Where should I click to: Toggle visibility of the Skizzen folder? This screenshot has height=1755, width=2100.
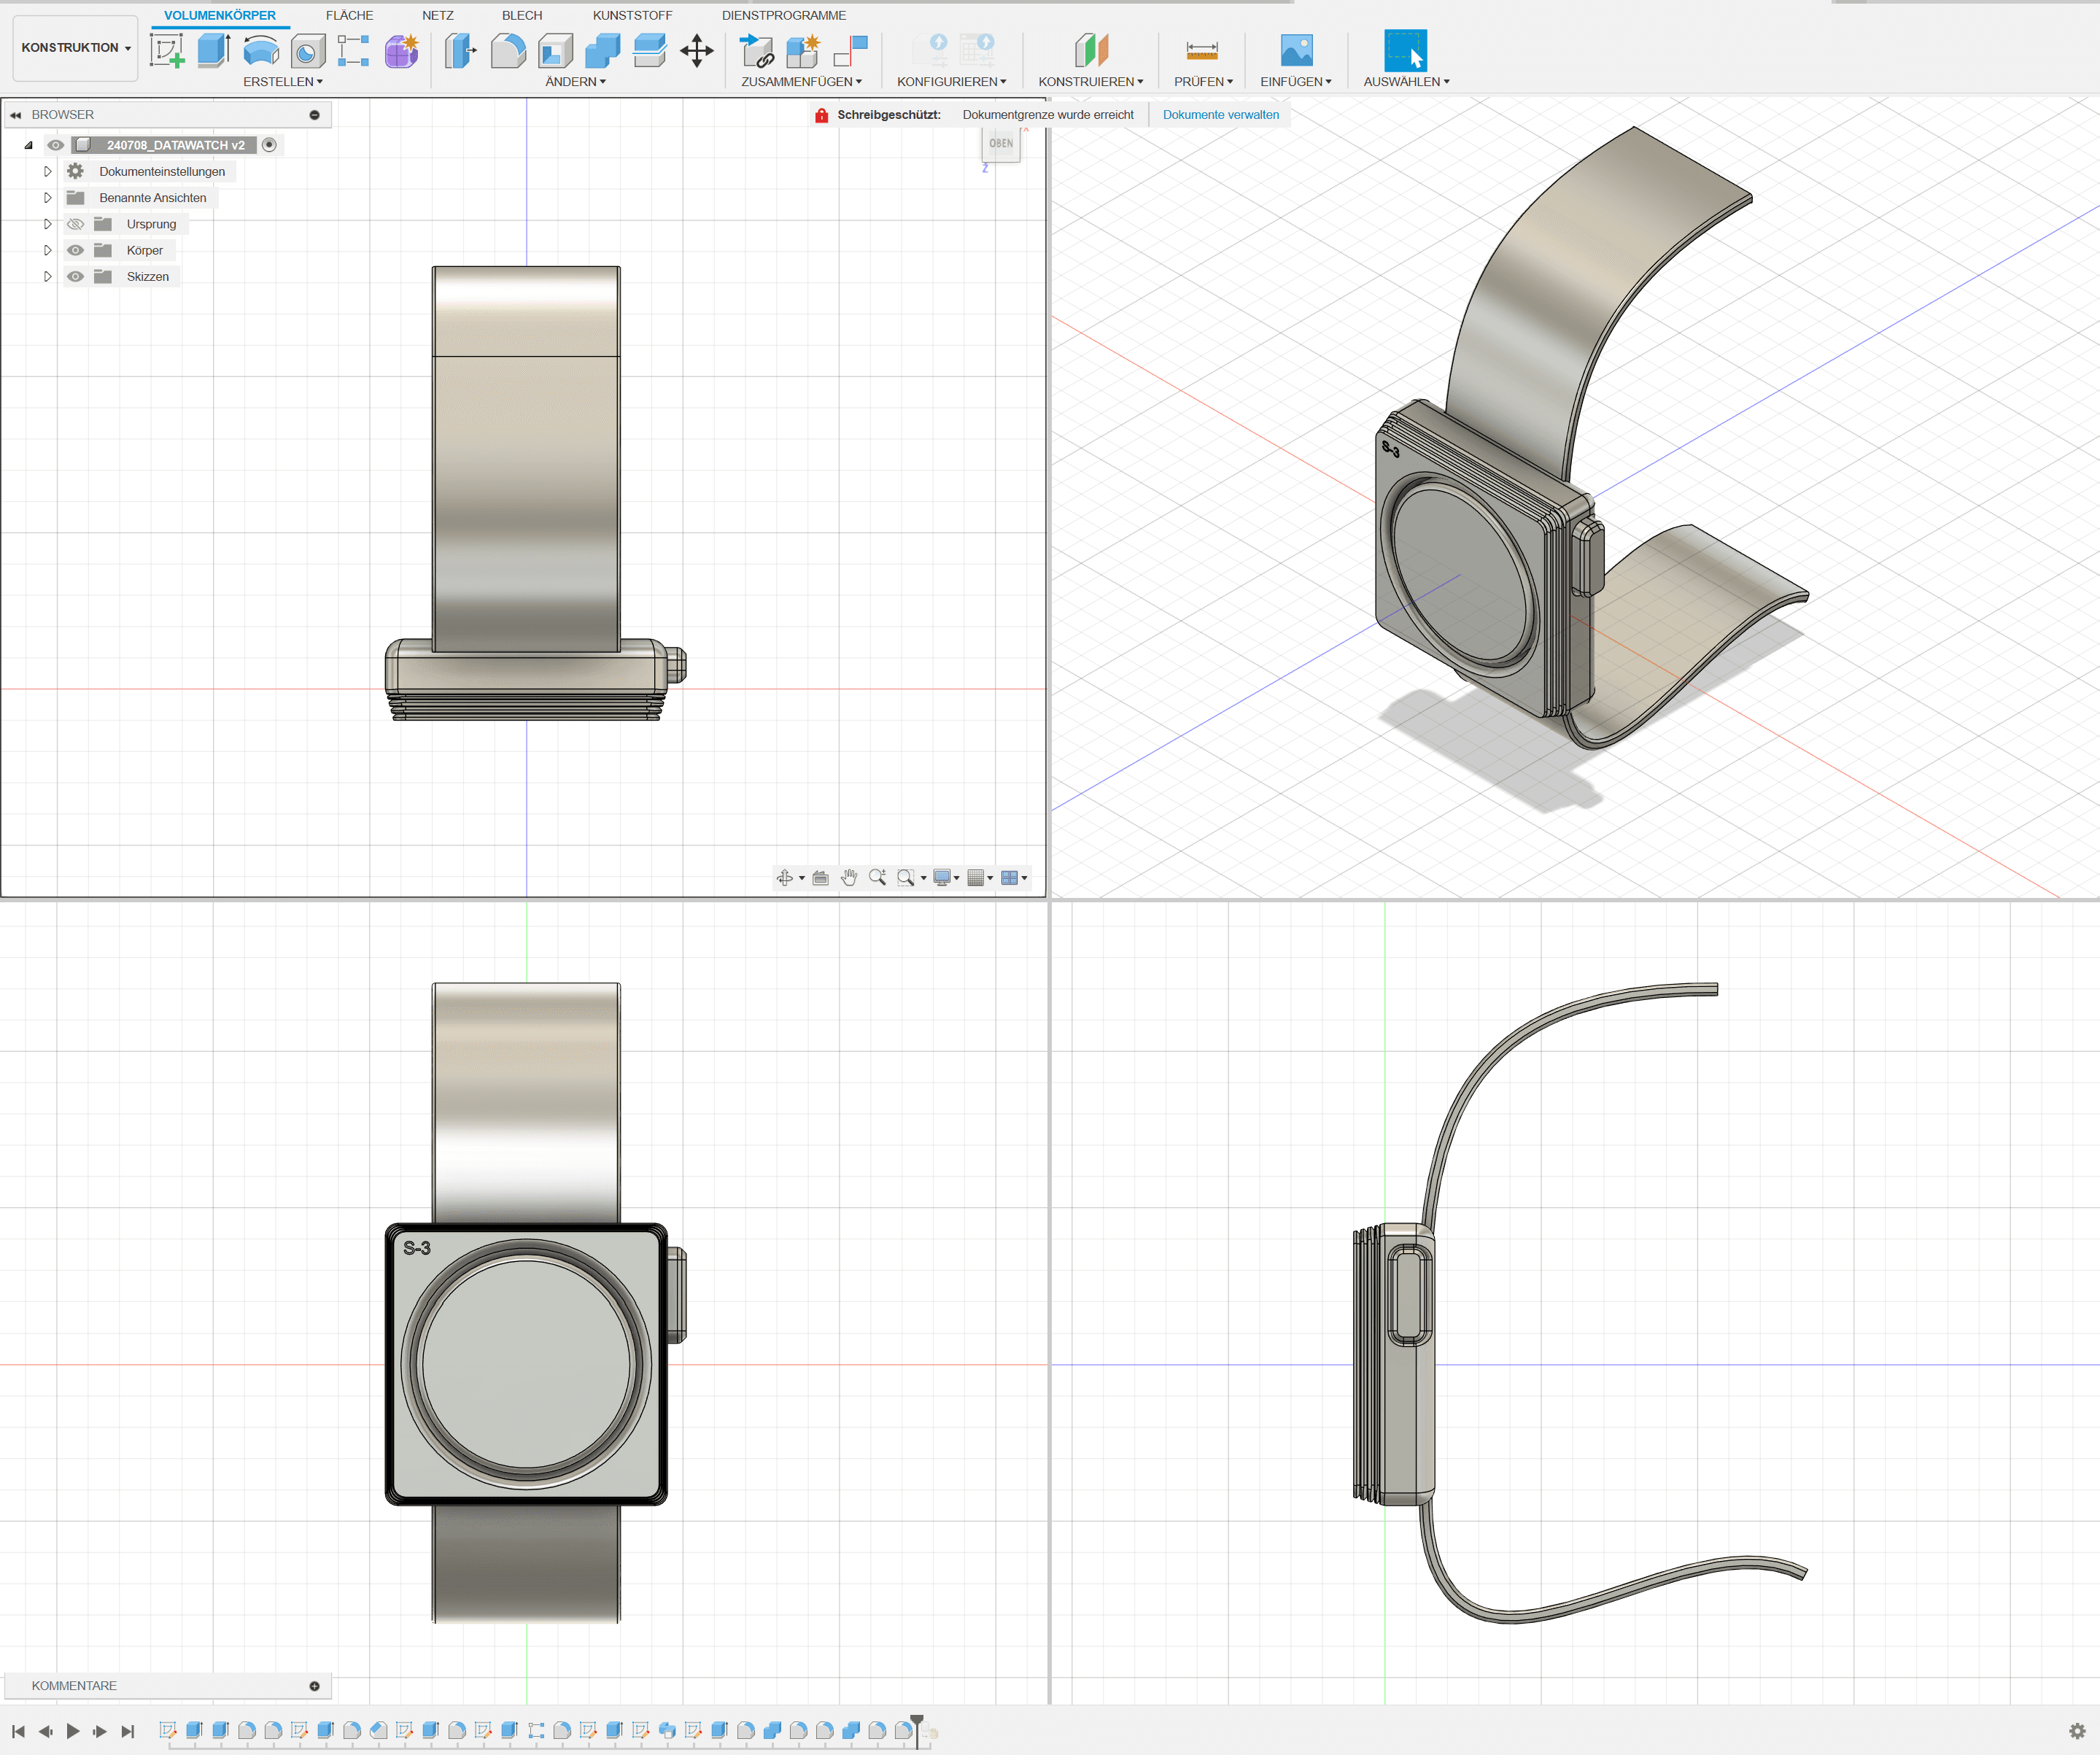(75, 277)
